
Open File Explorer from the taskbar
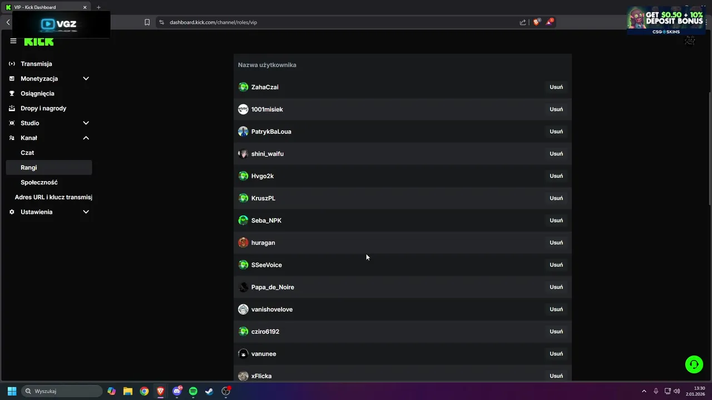click(128, 391)
